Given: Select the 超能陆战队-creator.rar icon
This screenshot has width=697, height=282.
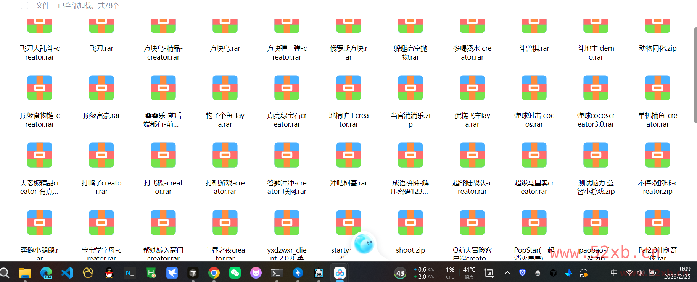Looking at the screenshot, I should [472, 155].
